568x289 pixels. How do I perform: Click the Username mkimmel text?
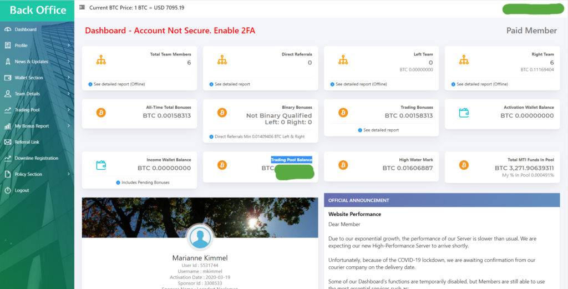point(200,271)
